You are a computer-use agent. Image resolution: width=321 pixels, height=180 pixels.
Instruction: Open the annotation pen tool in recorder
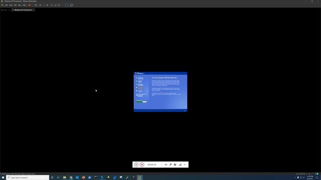180,164
